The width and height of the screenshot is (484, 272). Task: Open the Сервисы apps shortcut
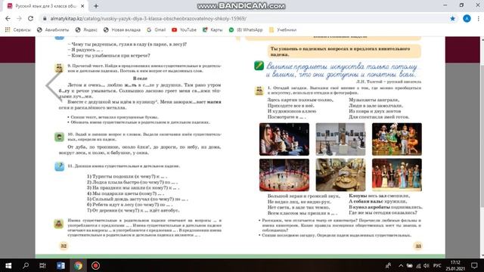[18, 30]
